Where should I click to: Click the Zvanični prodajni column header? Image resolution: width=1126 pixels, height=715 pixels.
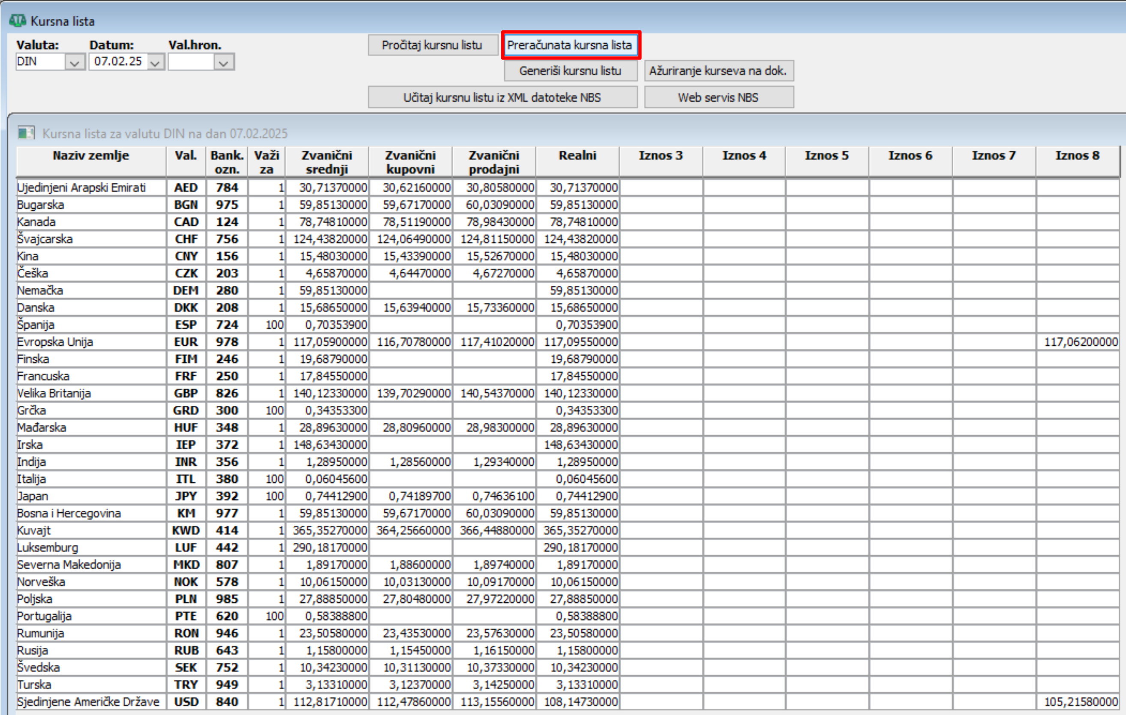coord(494,162)
